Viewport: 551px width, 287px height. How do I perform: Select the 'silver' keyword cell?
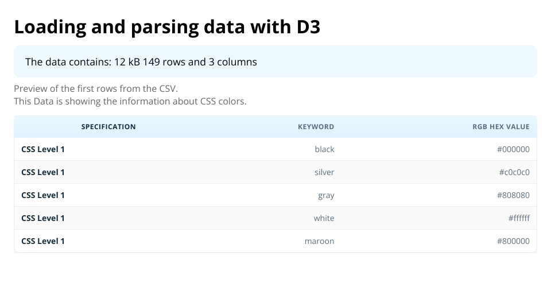point(324,172)
